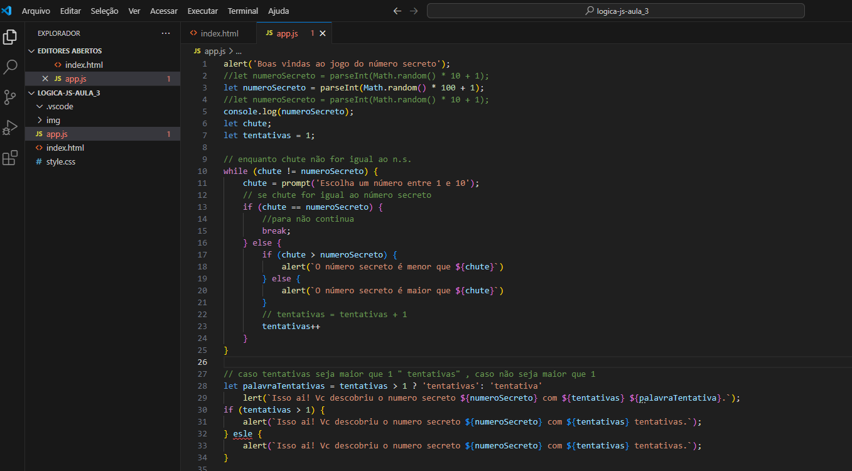Go forward with the right arrow
This screenshot has width=852, height=471.
point(413,11)
